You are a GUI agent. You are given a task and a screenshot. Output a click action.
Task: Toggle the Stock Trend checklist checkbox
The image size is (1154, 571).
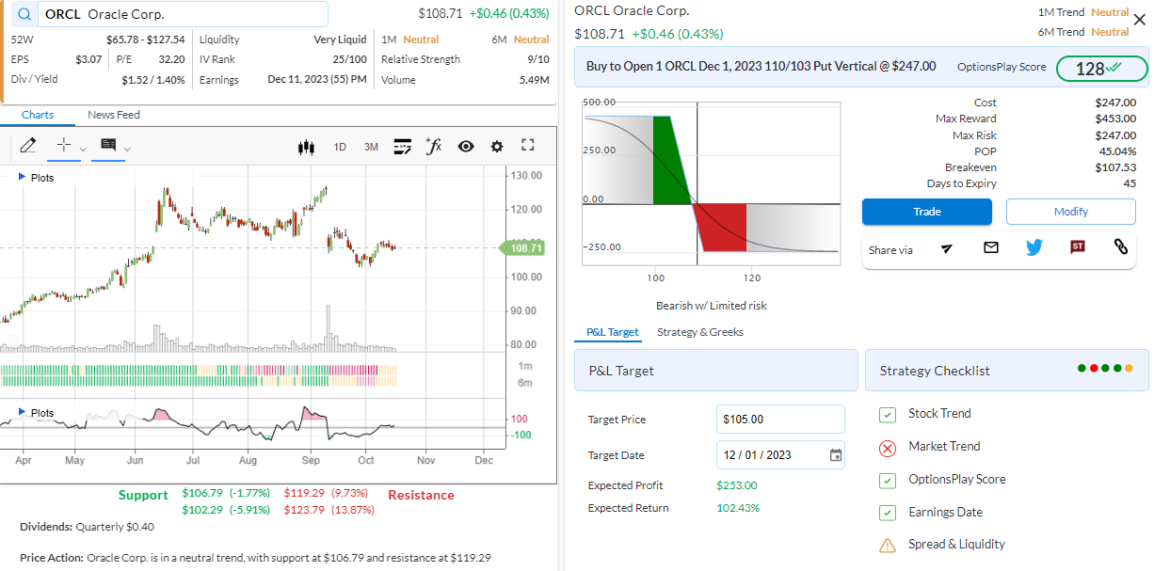point(887,415)
